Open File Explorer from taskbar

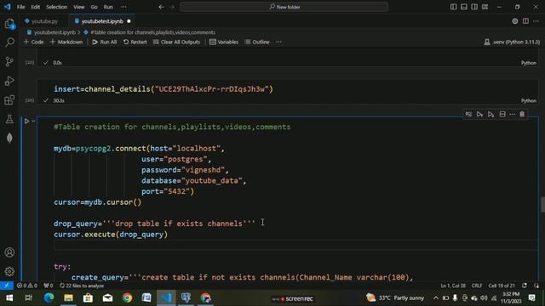point(68,297)
